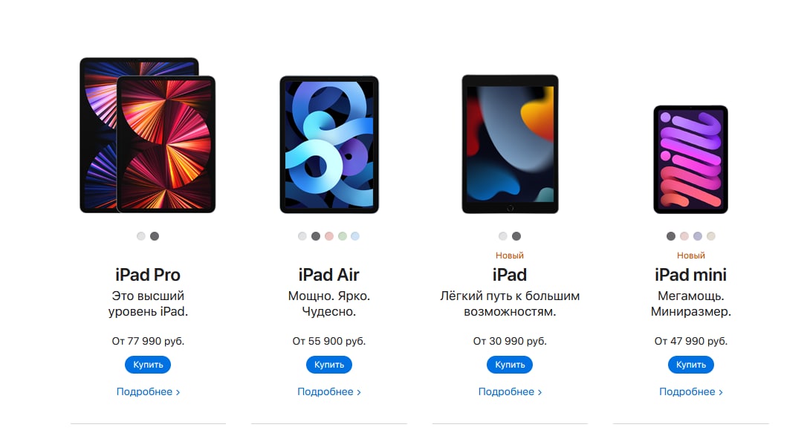Image resolution: width=807 pixels, height=436 pixels.
Task: Follow the Подробнее link under iPad Air
Action: [329, 391]
